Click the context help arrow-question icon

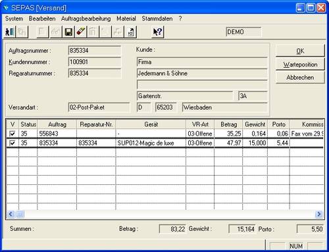(157, 32)
